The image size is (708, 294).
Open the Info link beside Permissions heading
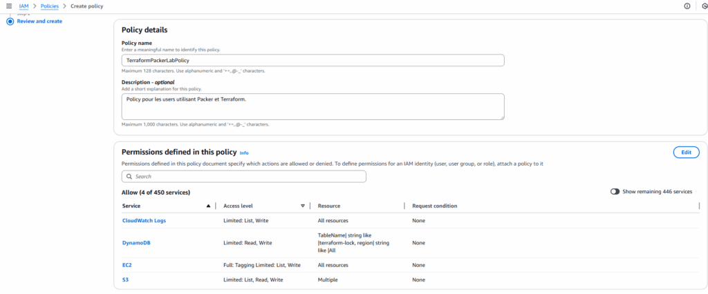click(x=244, y=153)
